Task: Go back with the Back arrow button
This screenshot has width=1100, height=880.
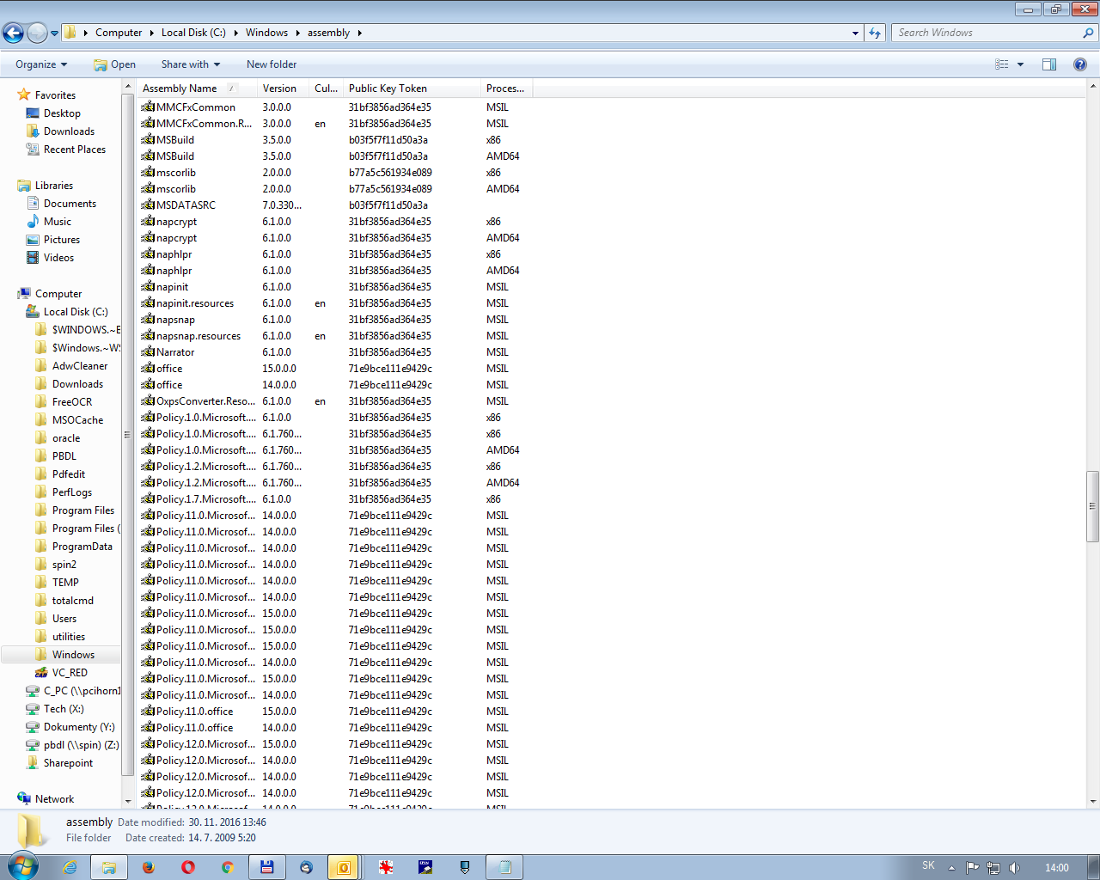Action: (x=13, y=33)
